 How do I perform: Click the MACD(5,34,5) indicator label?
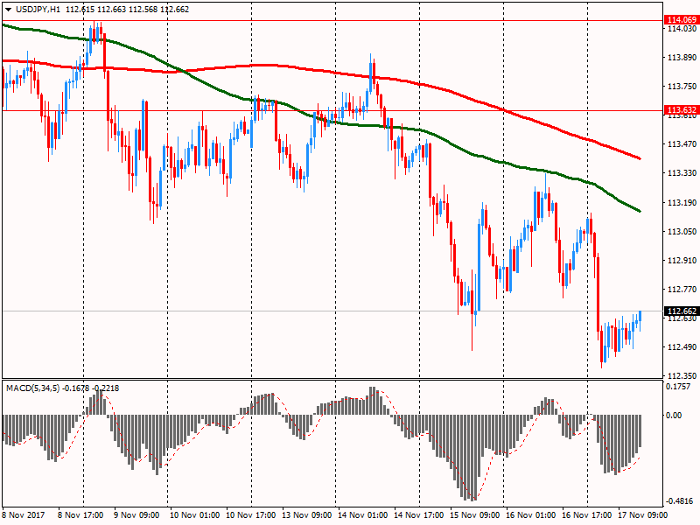tap(33, 388)
